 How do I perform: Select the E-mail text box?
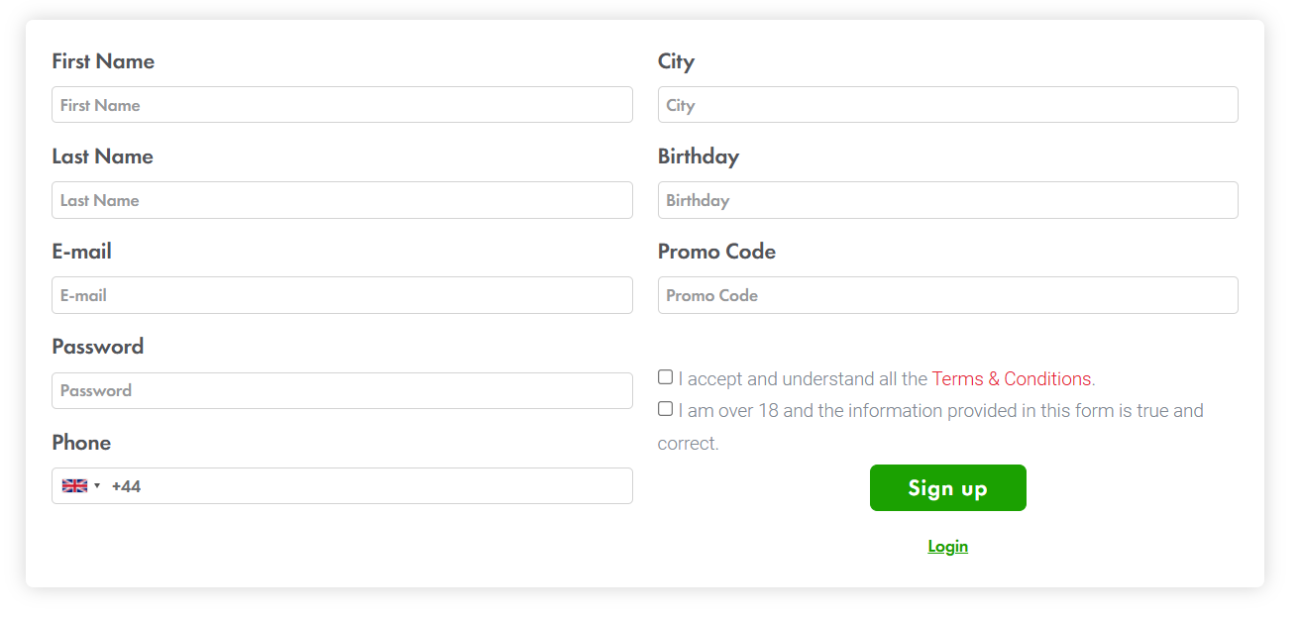(x=342, y=295)
